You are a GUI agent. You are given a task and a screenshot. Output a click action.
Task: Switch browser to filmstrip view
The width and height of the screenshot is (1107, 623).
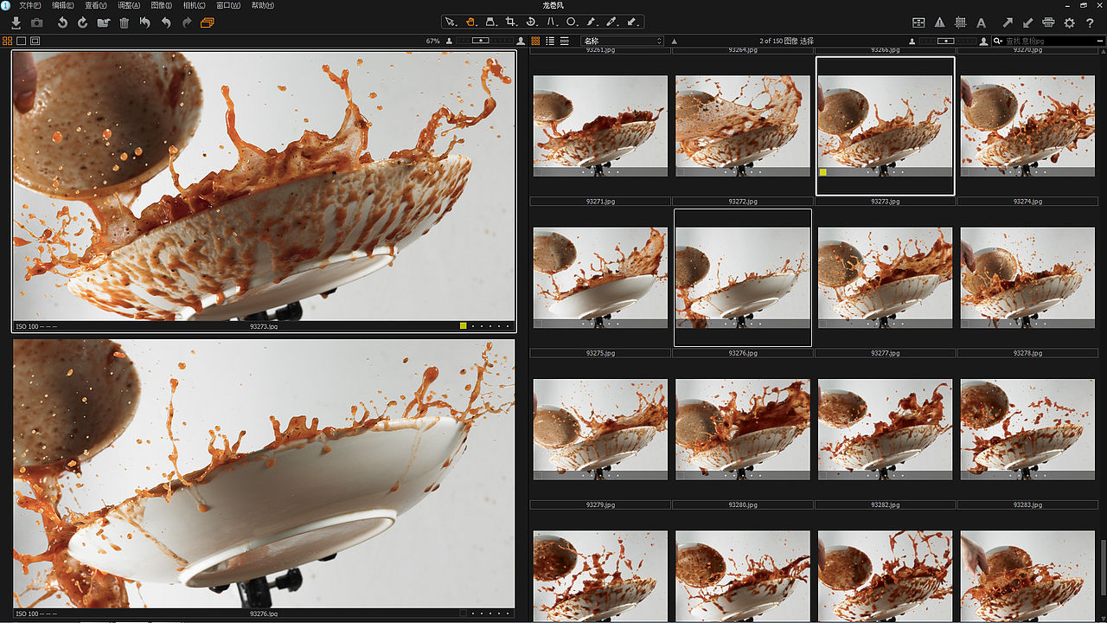564,41
